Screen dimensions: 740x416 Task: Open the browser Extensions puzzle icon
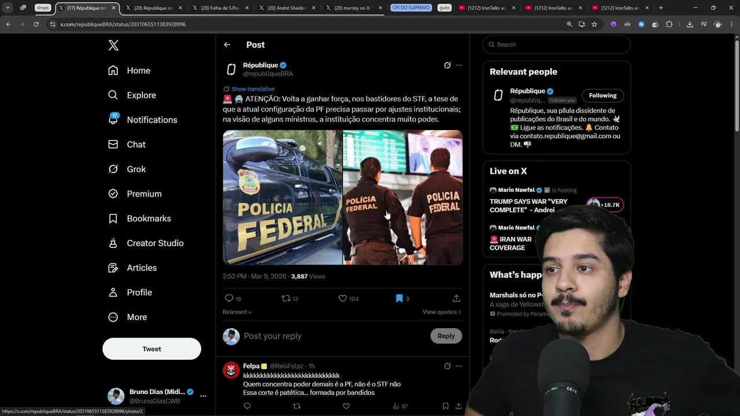(x=669, y=24)
